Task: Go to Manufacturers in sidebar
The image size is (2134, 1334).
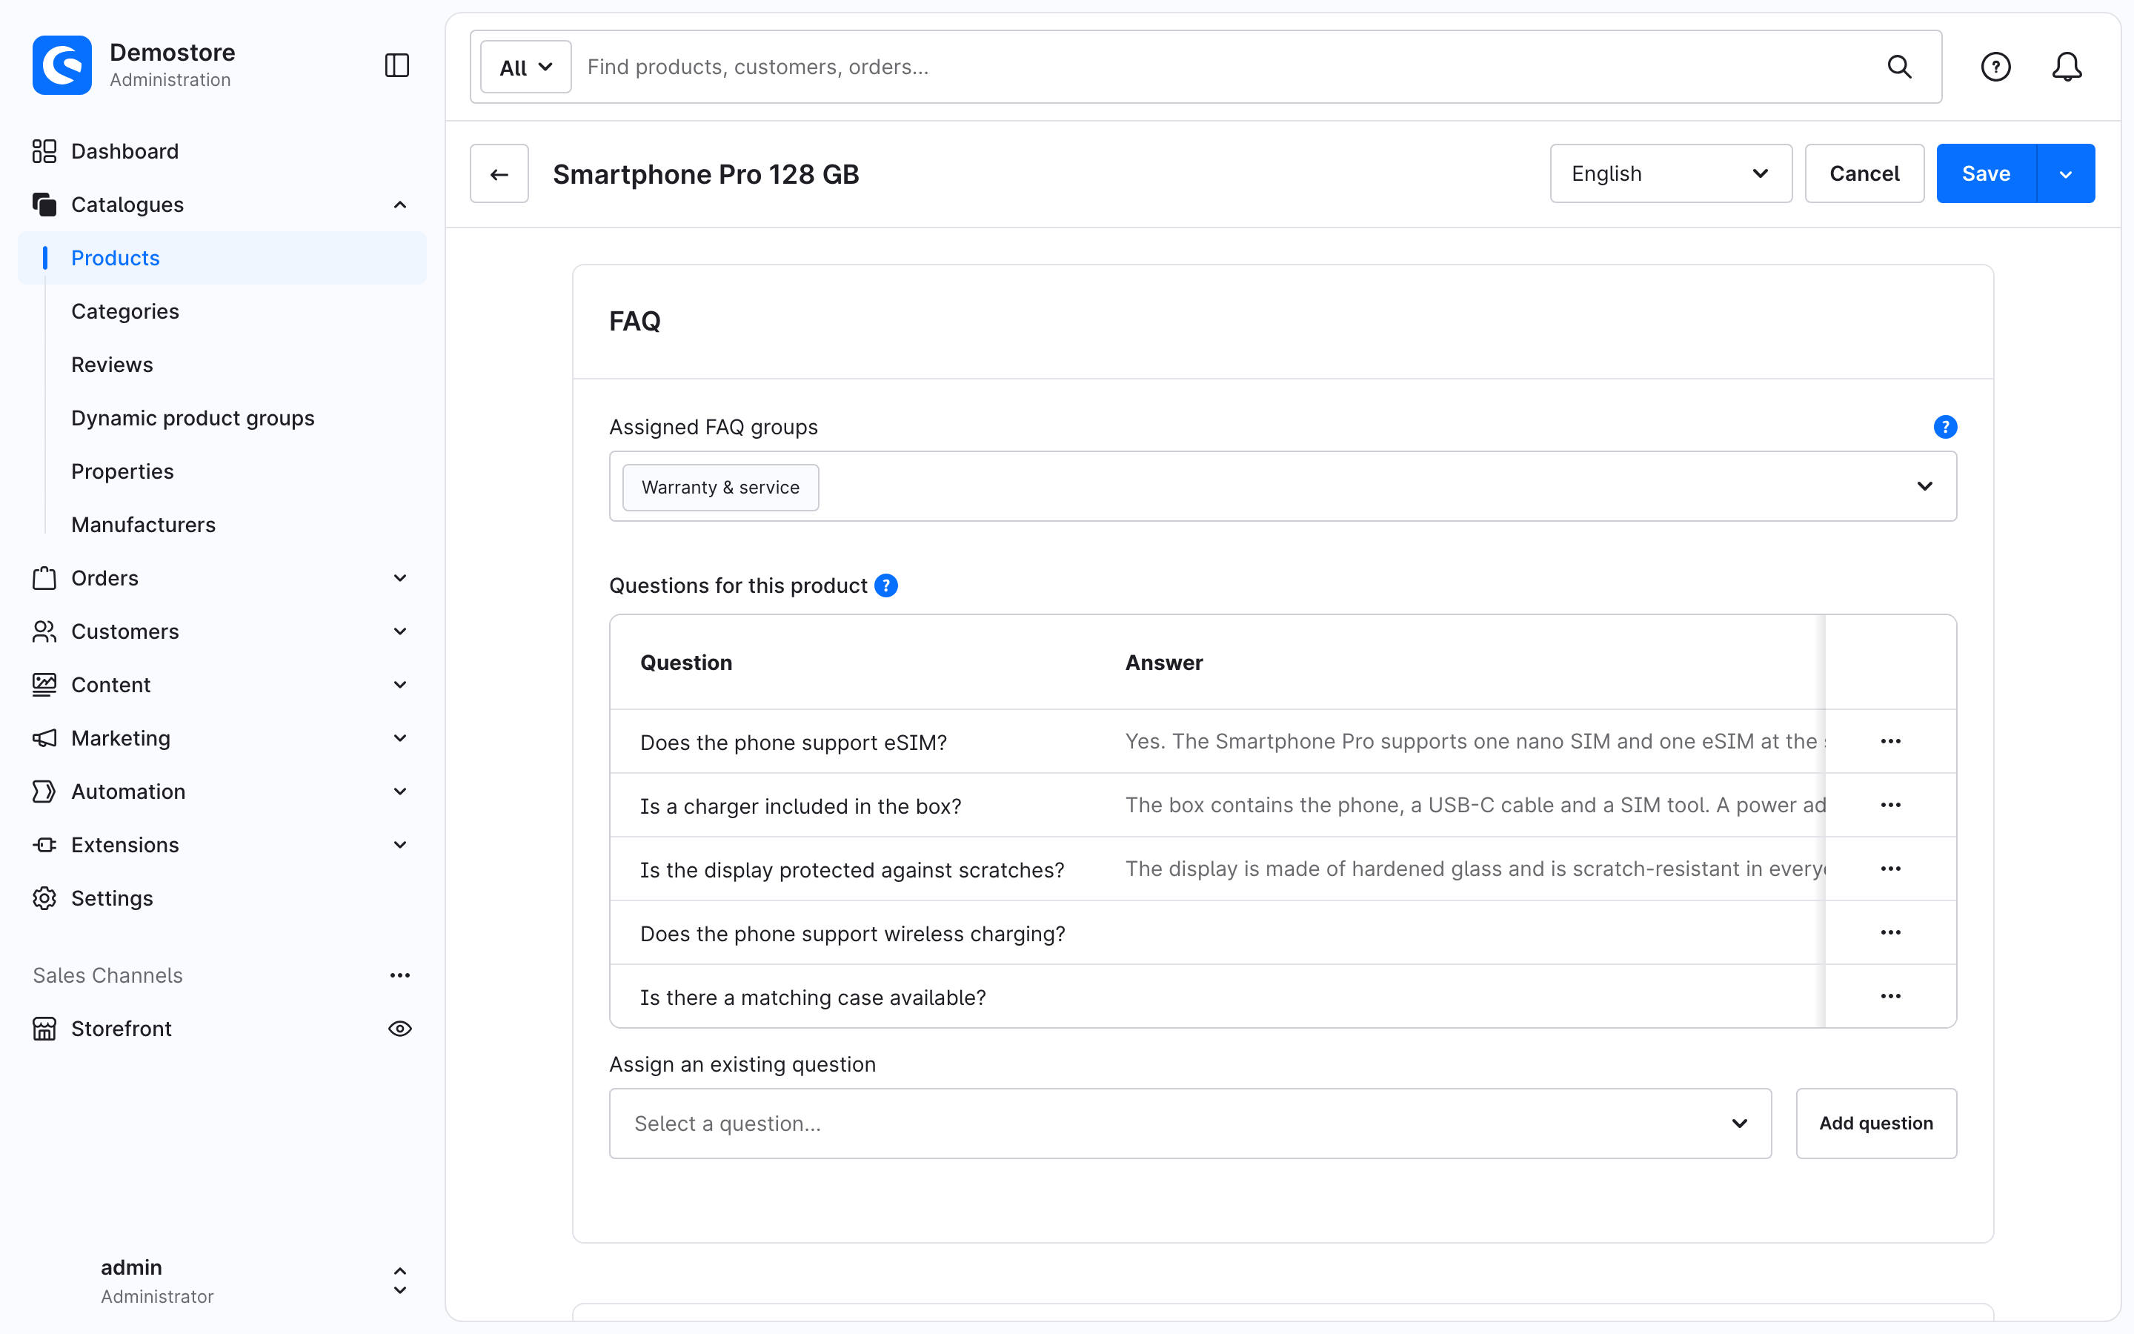Action: [143, 525]
